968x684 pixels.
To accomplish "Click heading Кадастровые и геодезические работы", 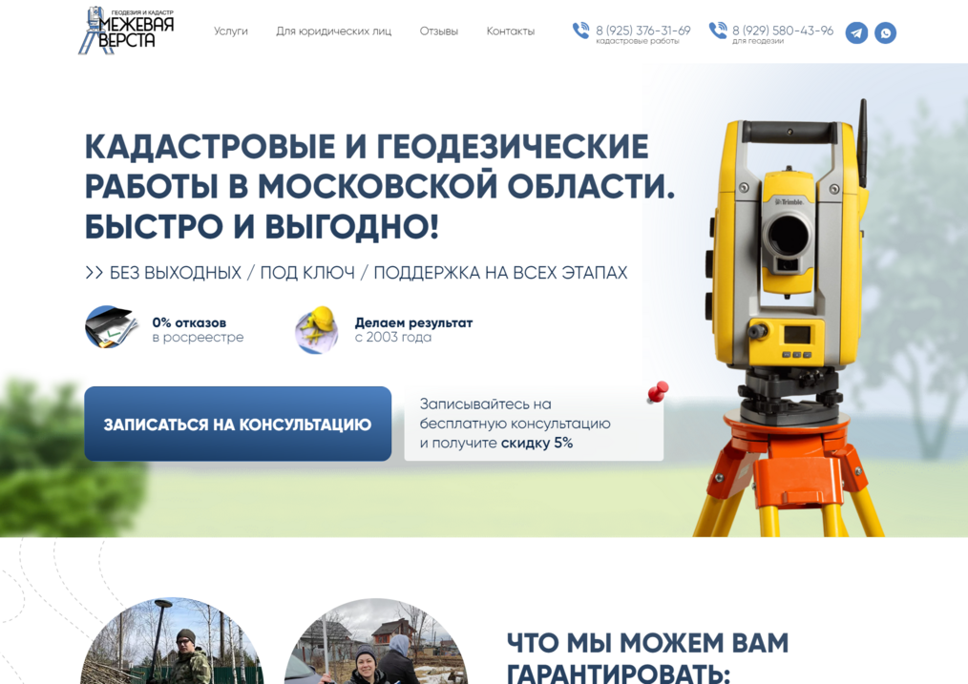I will [x=380, y=186].
